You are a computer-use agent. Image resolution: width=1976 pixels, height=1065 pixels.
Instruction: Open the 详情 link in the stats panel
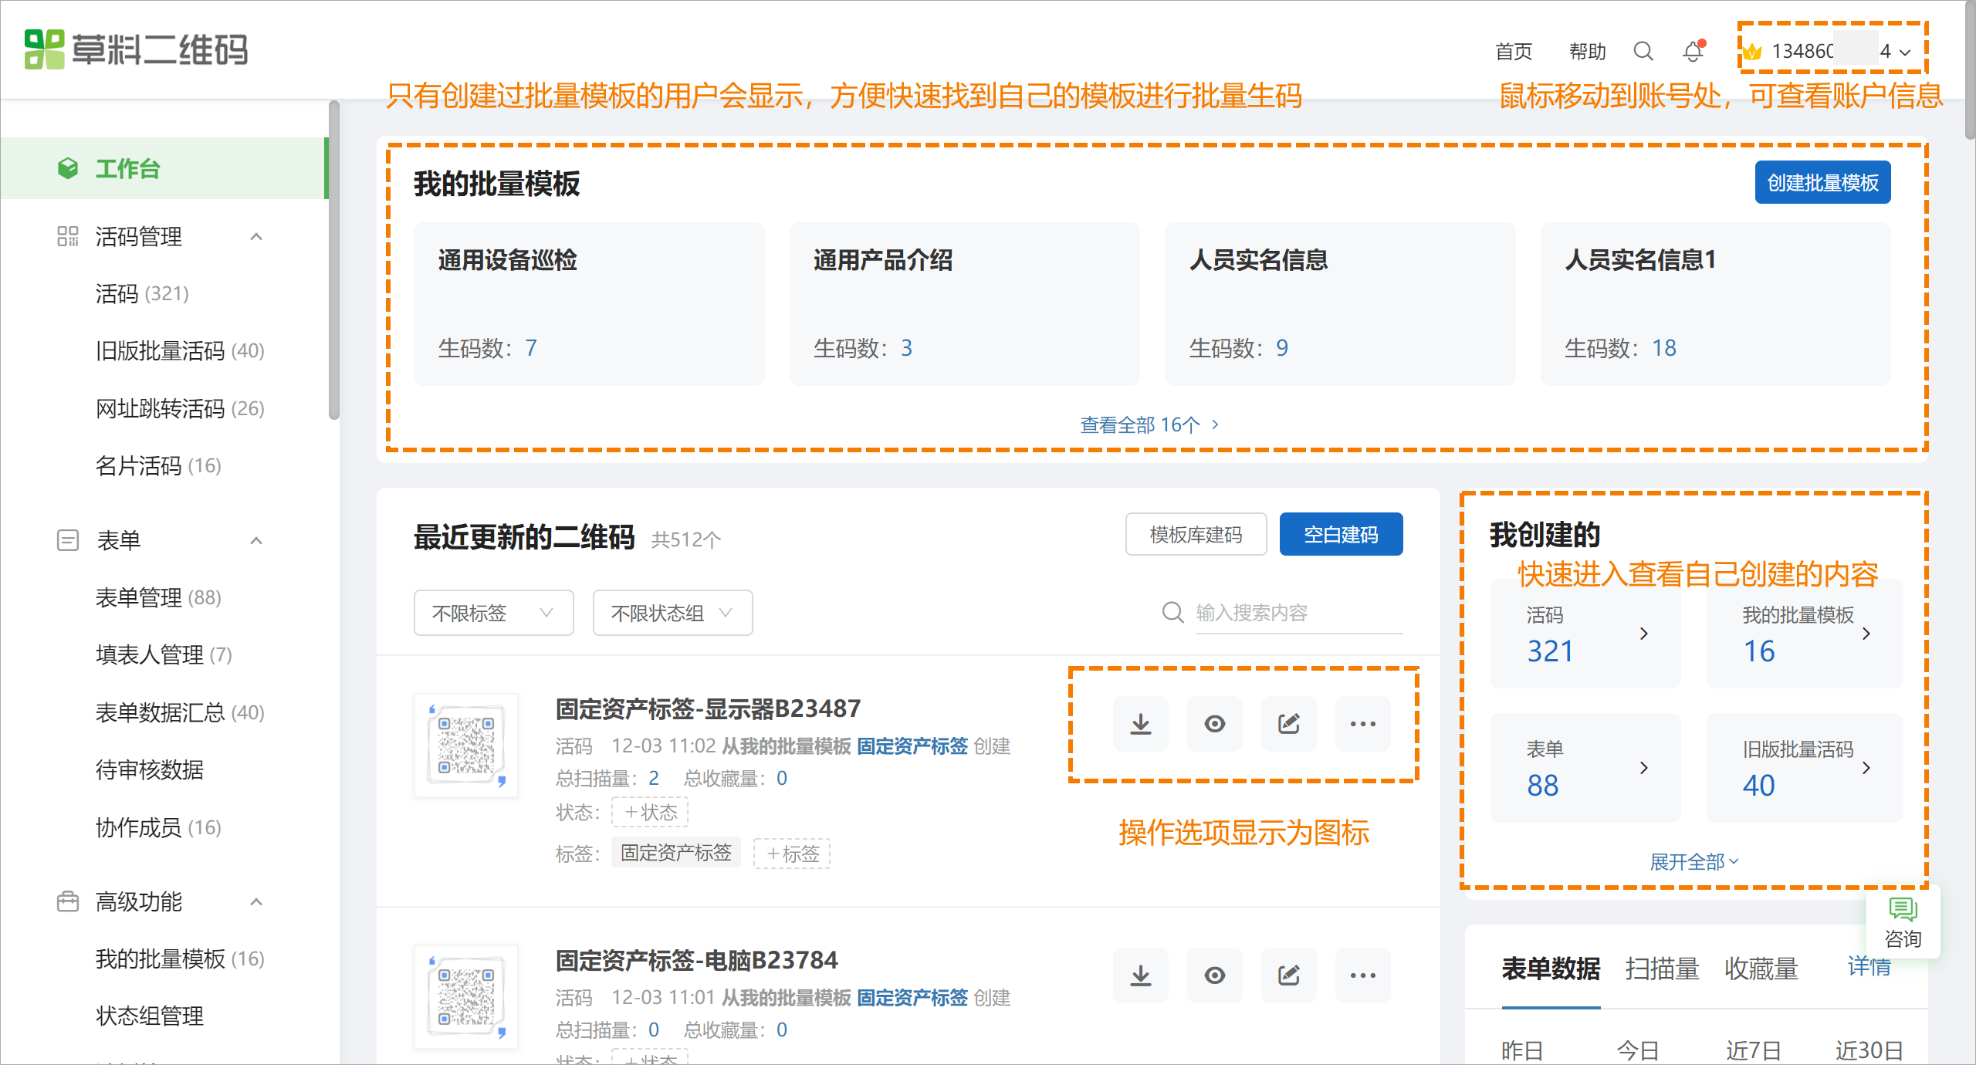coord(1869,966)
